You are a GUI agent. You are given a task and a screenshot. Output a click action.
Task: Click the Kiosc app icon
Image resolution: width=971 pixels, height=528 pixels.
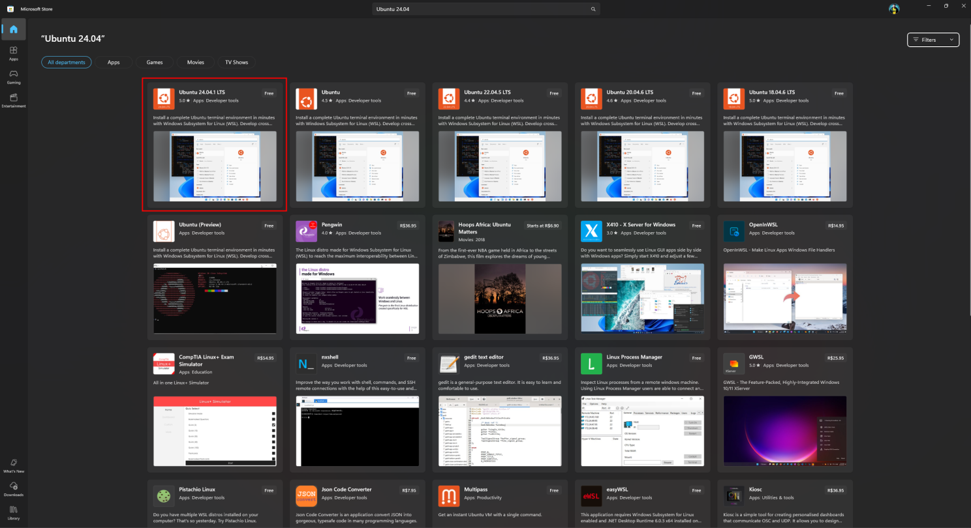733,495
